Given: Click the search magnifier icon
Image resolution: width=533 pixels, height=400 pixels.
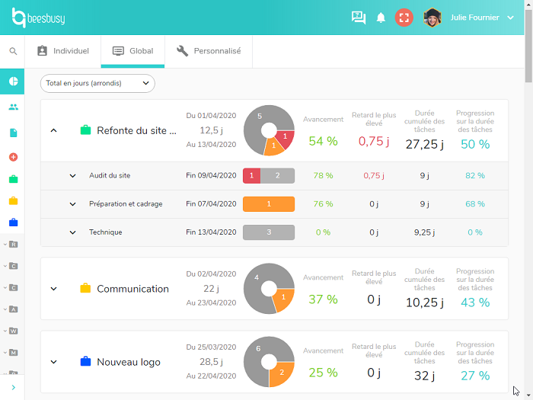Looking at the screenshot, I should pos(13,52).
